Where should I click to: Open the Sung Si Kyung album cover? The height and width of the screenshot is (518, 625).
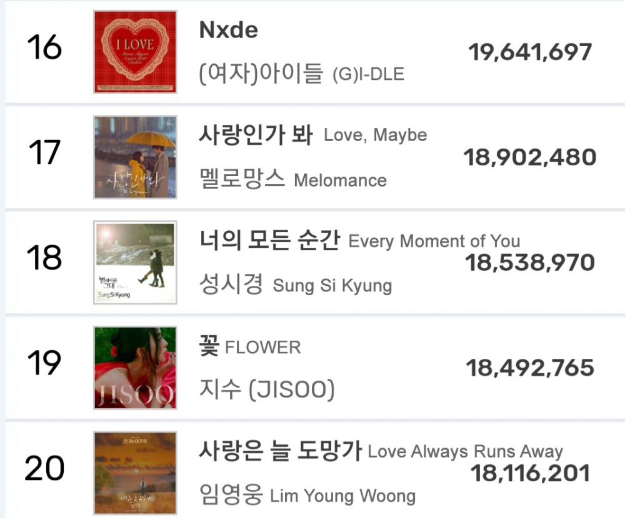pyautogui.click(x=135, y=262)
